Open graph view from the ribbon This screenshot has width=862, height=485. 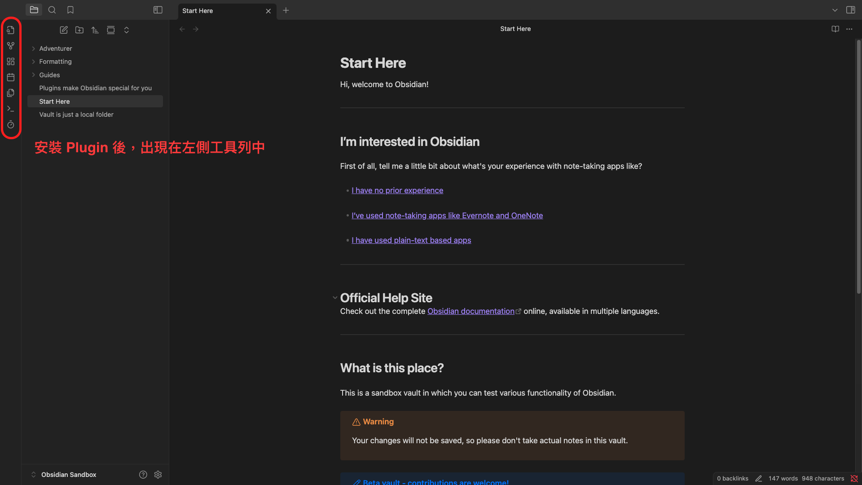(x=11, y=46)
